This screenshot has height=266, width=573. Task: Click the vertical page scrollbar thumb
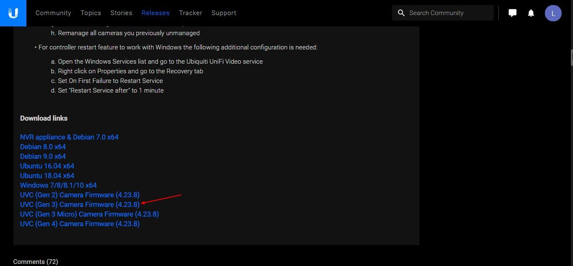tap(571, 57)
